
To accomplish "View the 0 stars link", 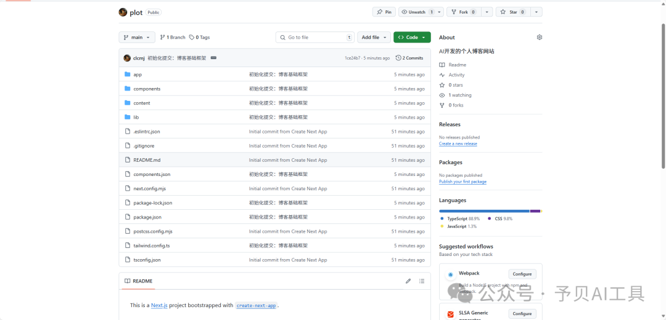I will [451, 85].
